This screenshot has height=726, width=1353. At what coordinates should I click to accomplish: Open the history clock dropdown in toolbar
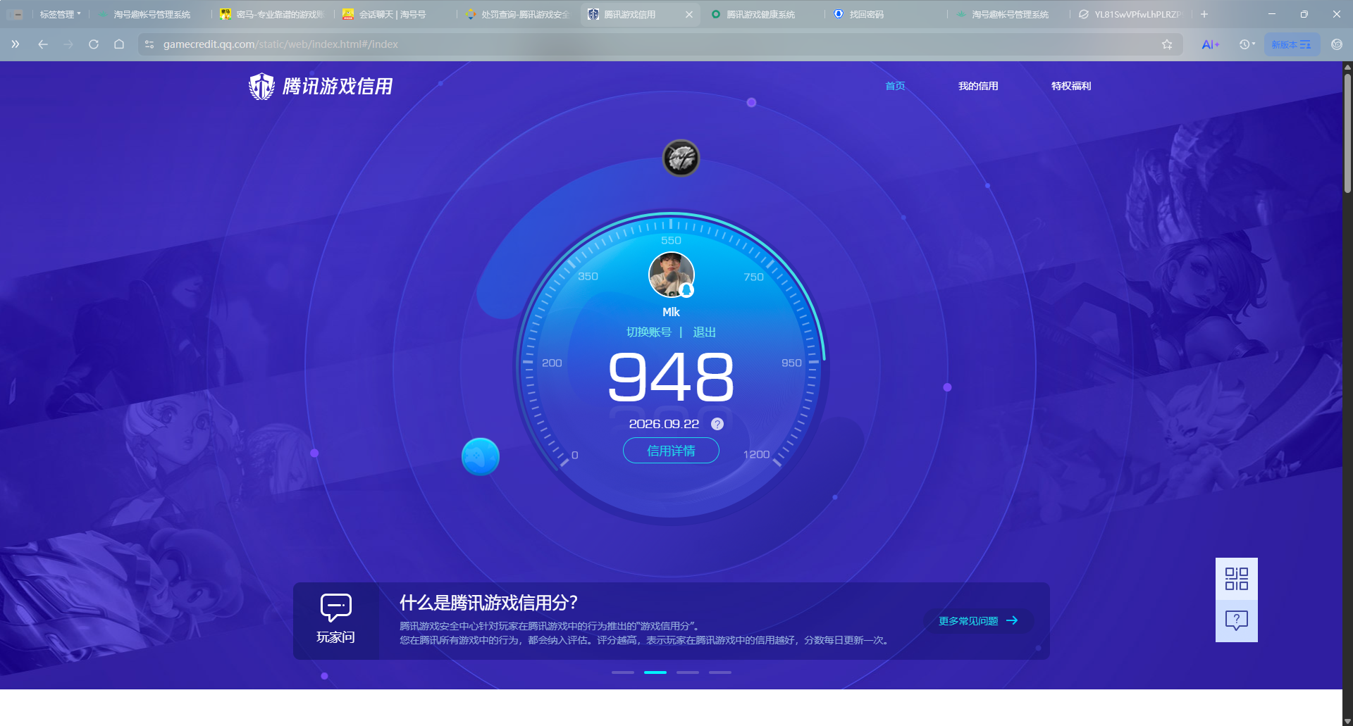[x=1247, y=44]
